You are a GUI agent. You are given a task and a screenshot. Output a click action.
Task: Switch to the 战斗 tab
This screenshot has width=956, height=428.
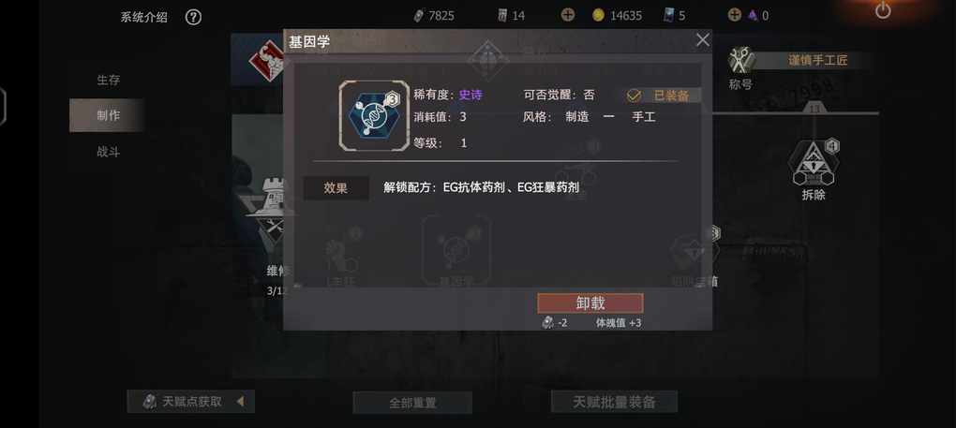[108, 151]
